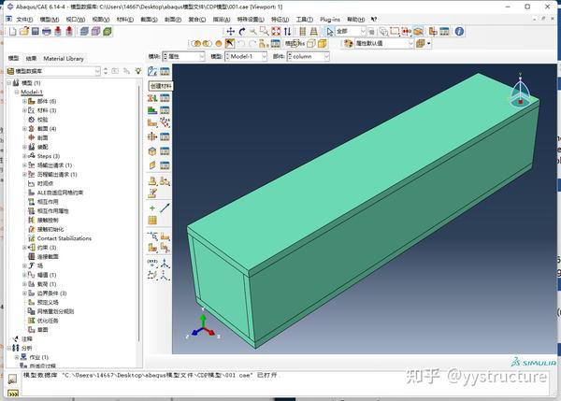Click inside the message area text box
The width and height of the screenshot is (561, 401).
[284, 383]
